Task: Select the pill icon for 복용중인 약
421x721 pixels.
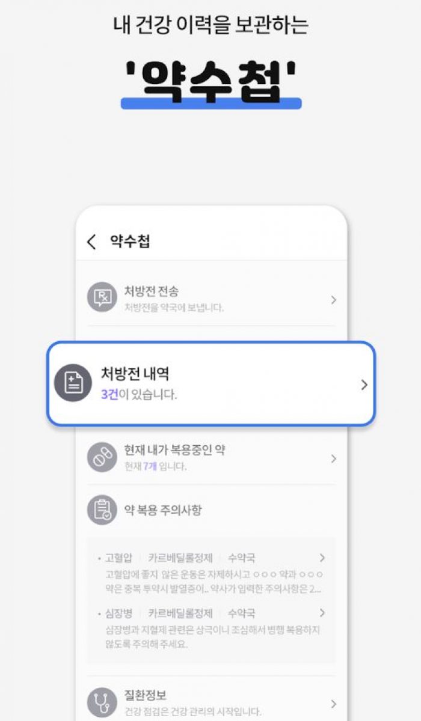Action: [x=102, y=457]
